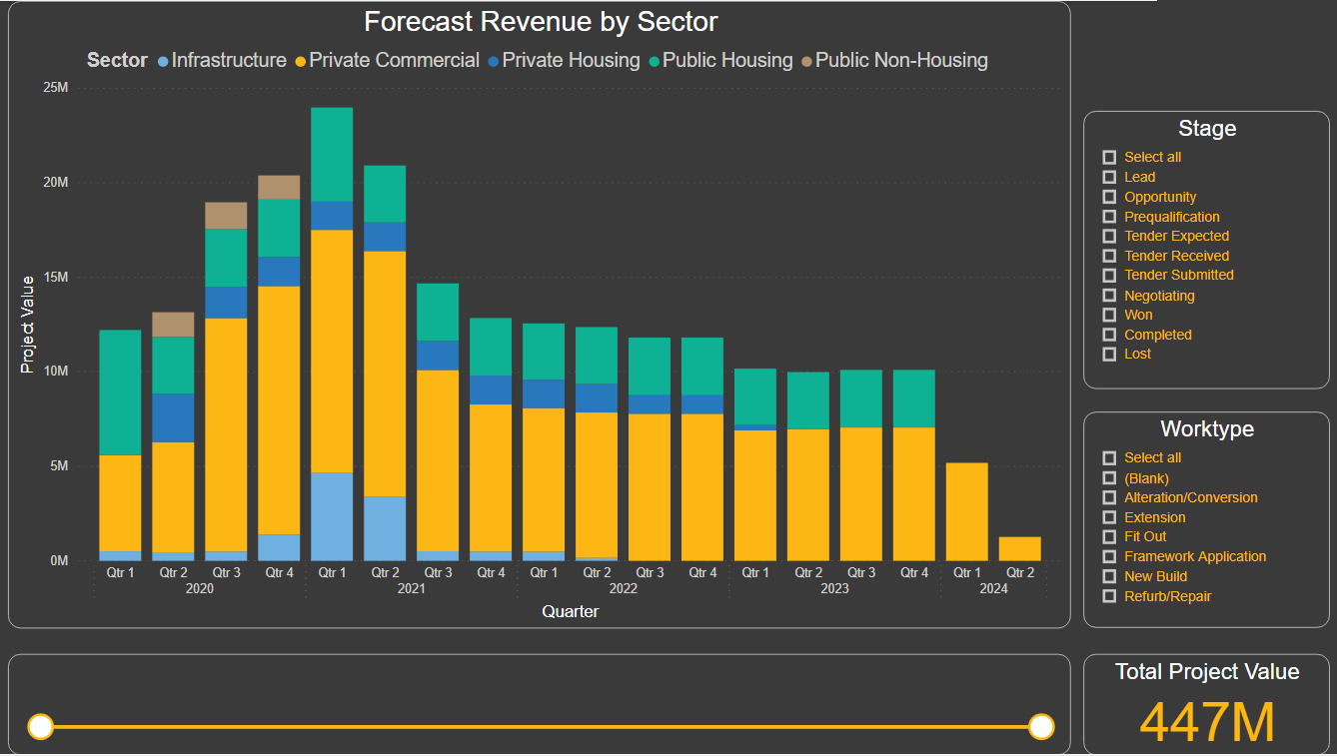Check Select all in the Stage slicer
Viewport: 1337px width, 756px height.
coord(1109,158)
